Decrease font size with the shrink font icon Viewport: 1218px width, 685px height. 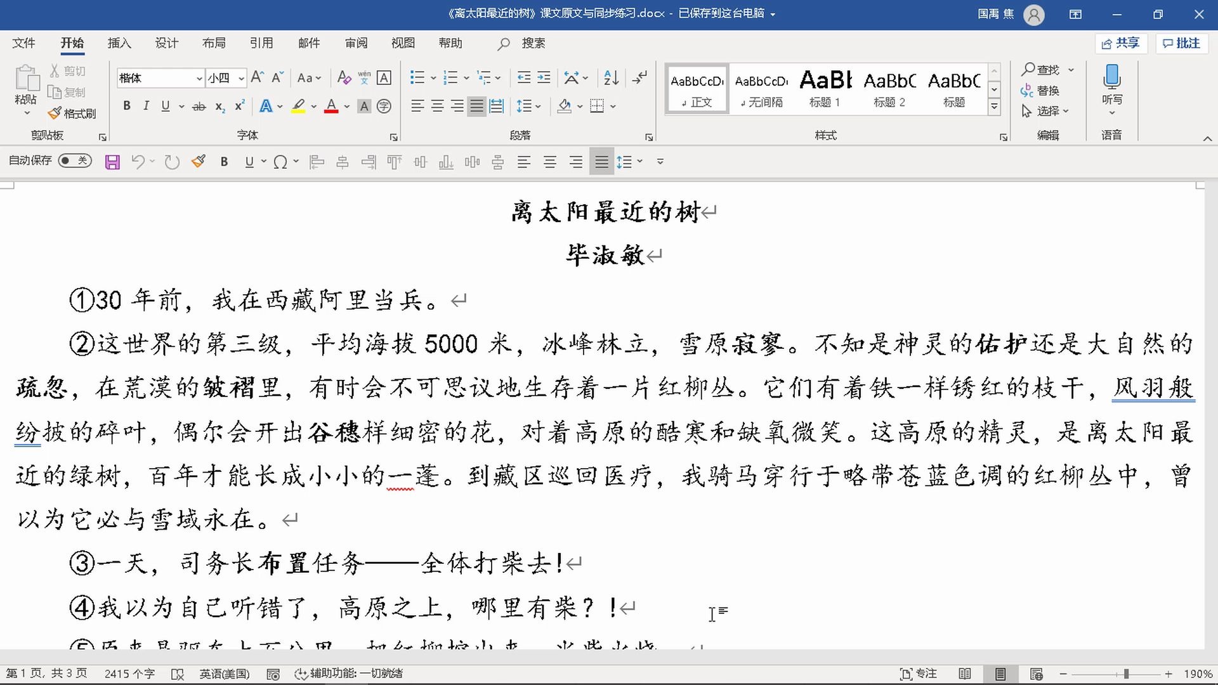pos(277,77)
